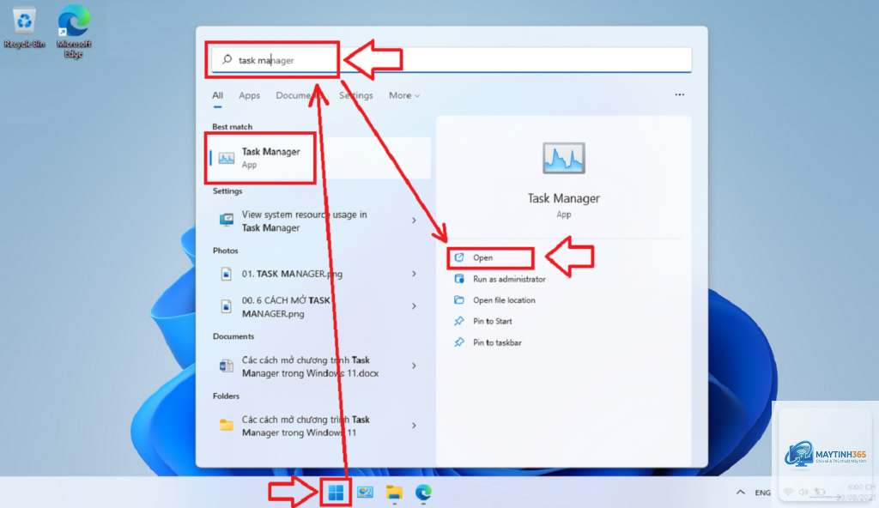Open the Recycle Bin desktop icon
Screen dimensions: 879x508
pos(24,28)
